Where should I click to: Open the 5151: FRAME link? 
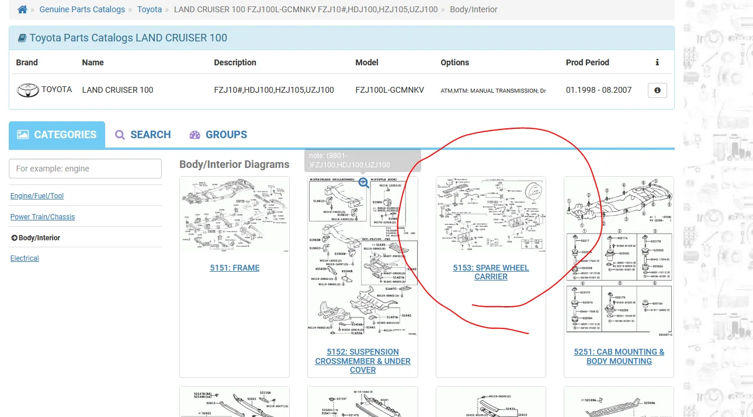pos(235,268)
